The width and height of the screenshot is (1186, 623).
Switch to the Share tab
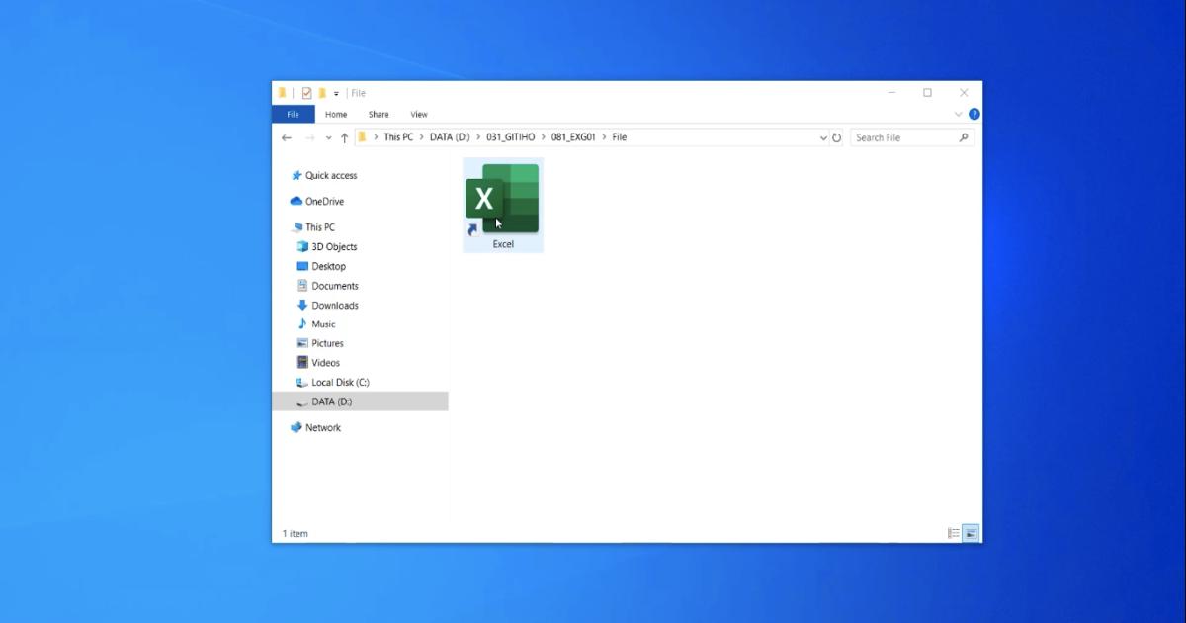(378, 114)
